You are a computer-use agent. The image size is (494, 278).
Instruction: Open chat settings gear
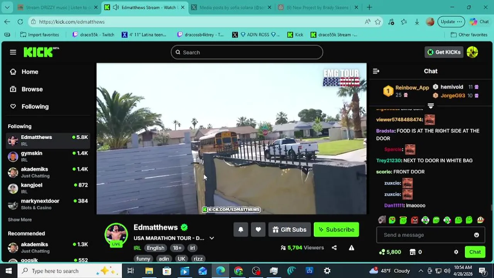pos(456,252)
